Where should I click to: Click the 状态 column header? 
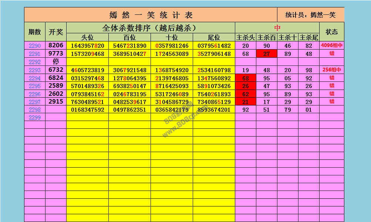[331, 32]
